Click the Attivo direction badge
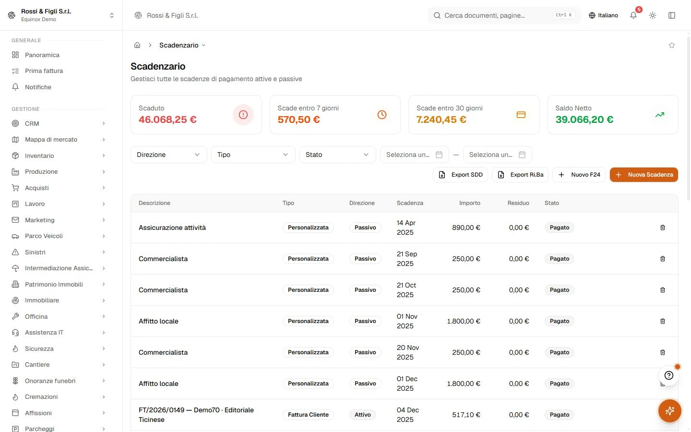 click(363, 415)
